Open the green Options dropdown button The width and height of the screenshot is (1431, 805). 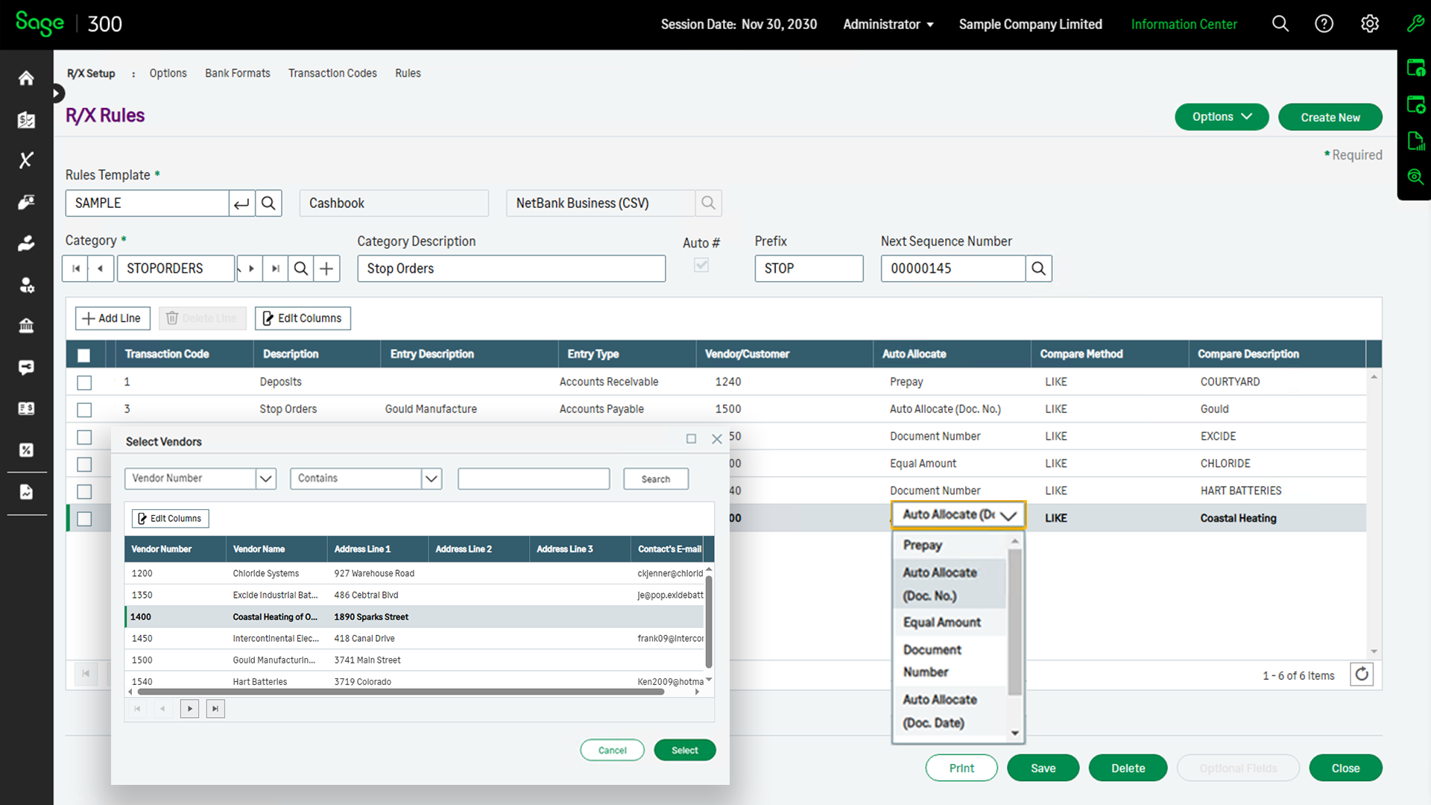click(x=1221, y=117)
